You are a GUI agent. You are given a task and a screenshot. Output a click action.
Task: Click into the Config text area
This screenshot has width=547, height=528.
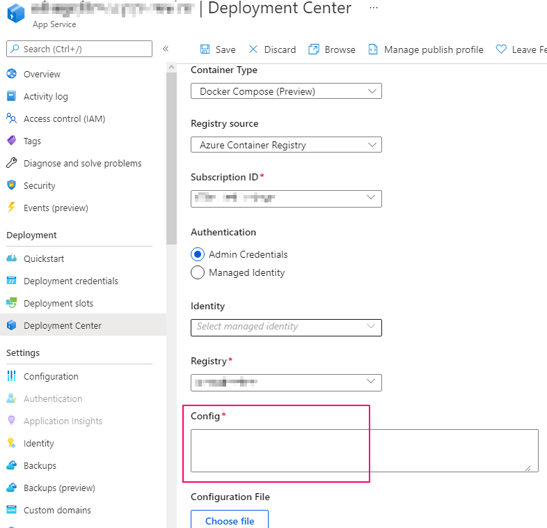click(x=365, y=451)
